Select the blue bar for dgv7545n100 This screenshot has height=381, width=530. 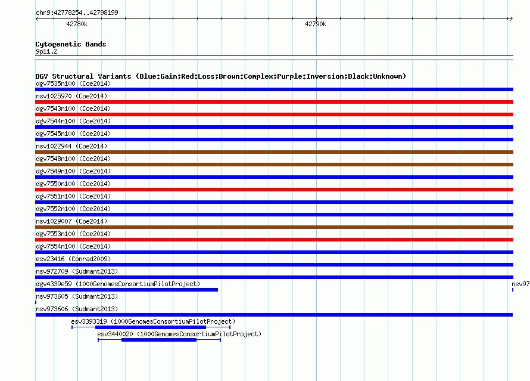point(274,140)
